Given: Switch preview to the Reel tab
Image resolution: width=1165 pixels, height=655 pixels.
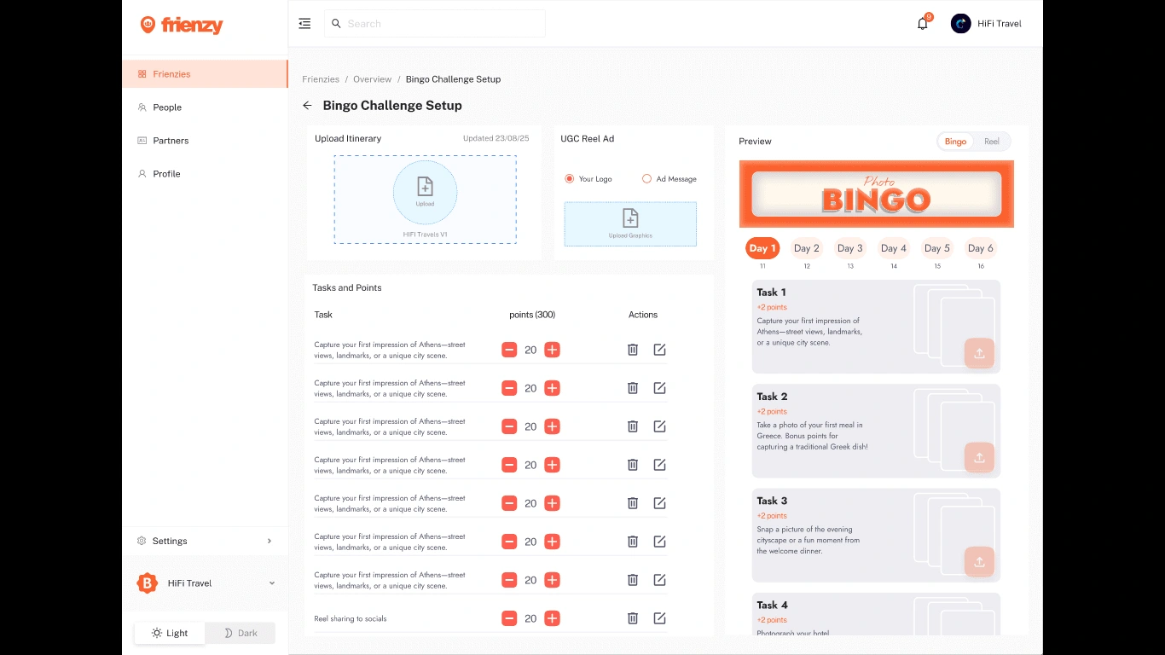Looking at the screenshot, I should point(991,142).
